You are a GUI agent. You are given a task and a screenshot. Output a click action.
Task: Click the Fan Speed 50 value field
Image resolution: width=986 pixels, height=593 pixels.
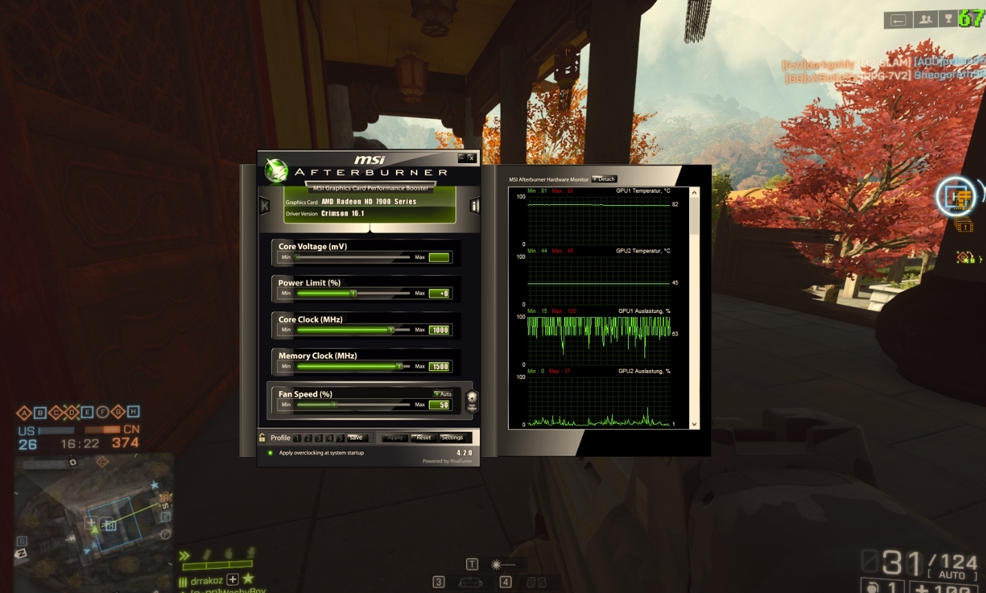pyautogui.click(x=439, y=405)
